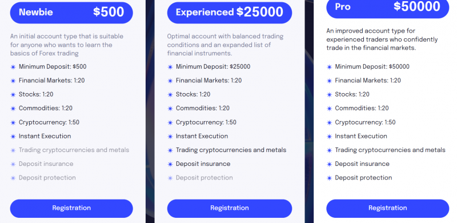Click star bullet beside Experienced Instant Execution
The height and width of the screenshot is (223, 457).
pyautogui.click(x=170, y=137)
